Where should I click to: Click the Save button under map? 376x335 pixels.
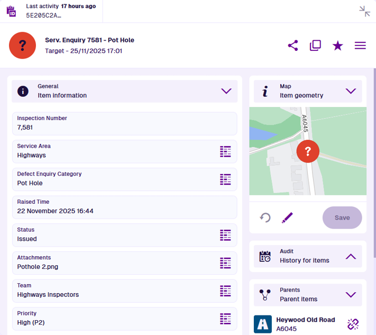click(x=342, y=218)
